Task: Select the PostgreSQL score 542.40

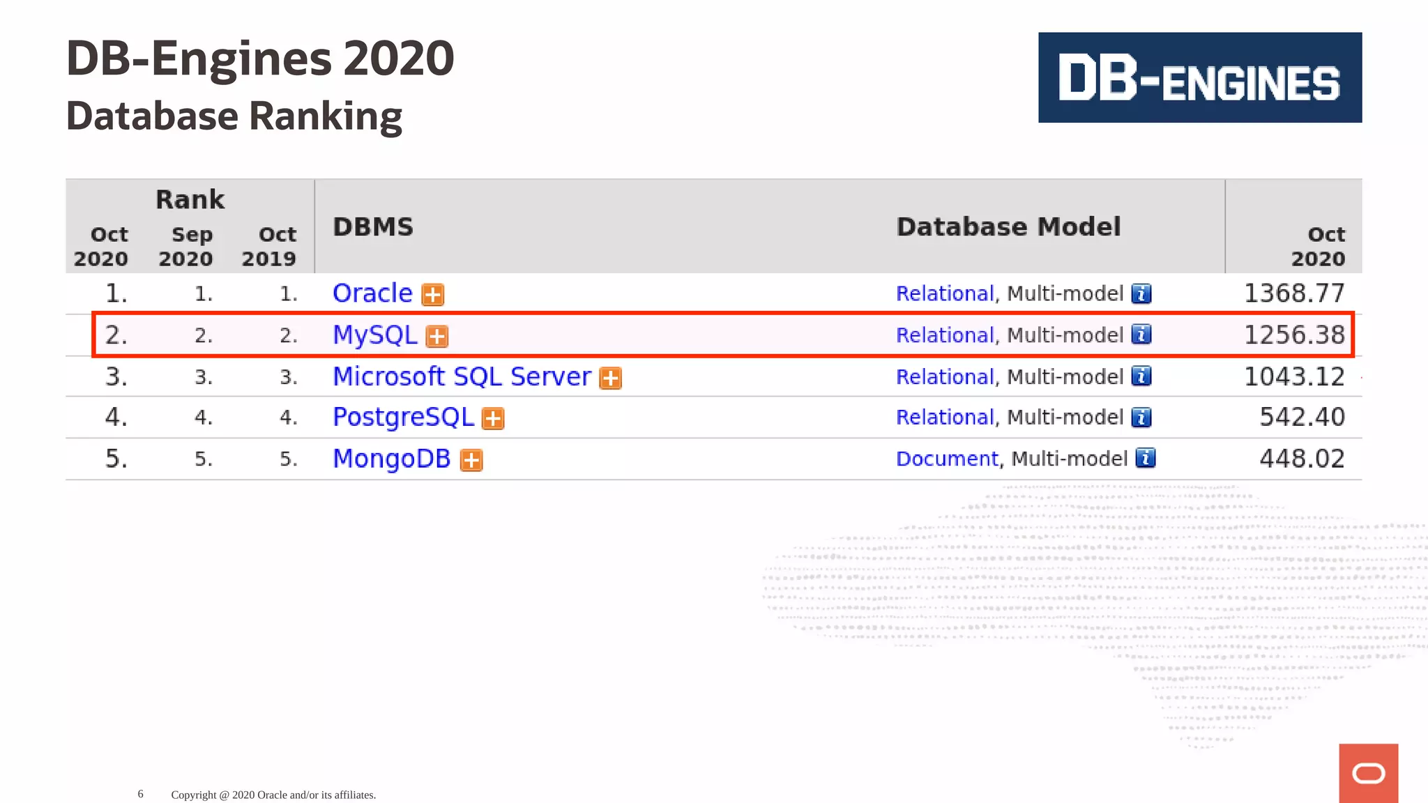Action: (x=1302, y=417)
